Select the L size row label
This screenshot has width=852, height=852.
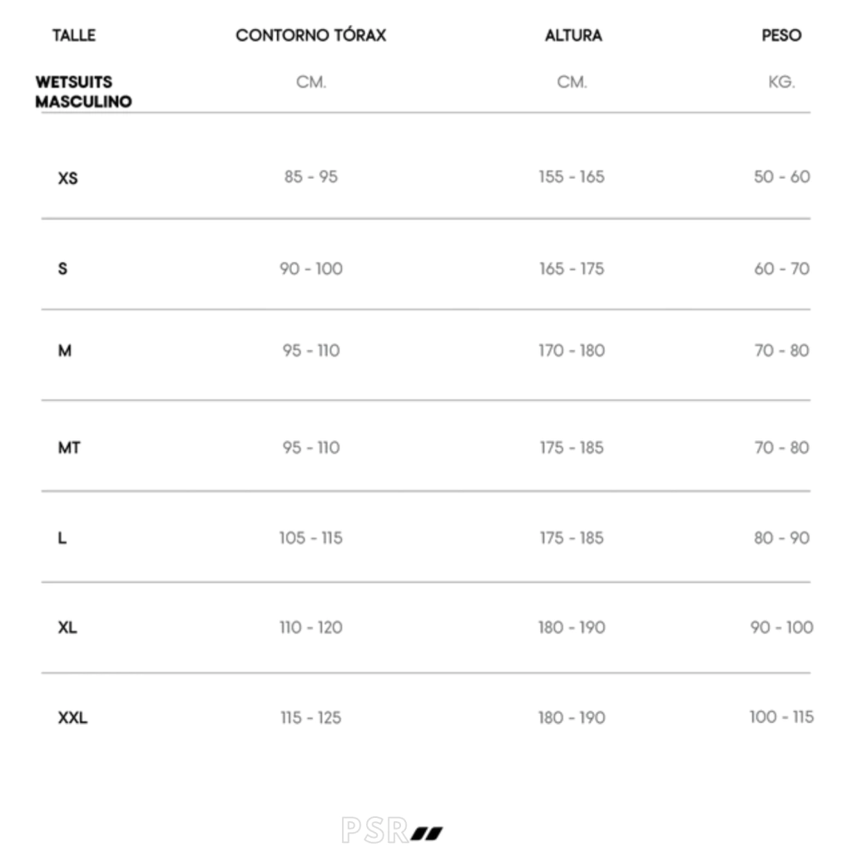pyautogui.click(x=62, y=538)
